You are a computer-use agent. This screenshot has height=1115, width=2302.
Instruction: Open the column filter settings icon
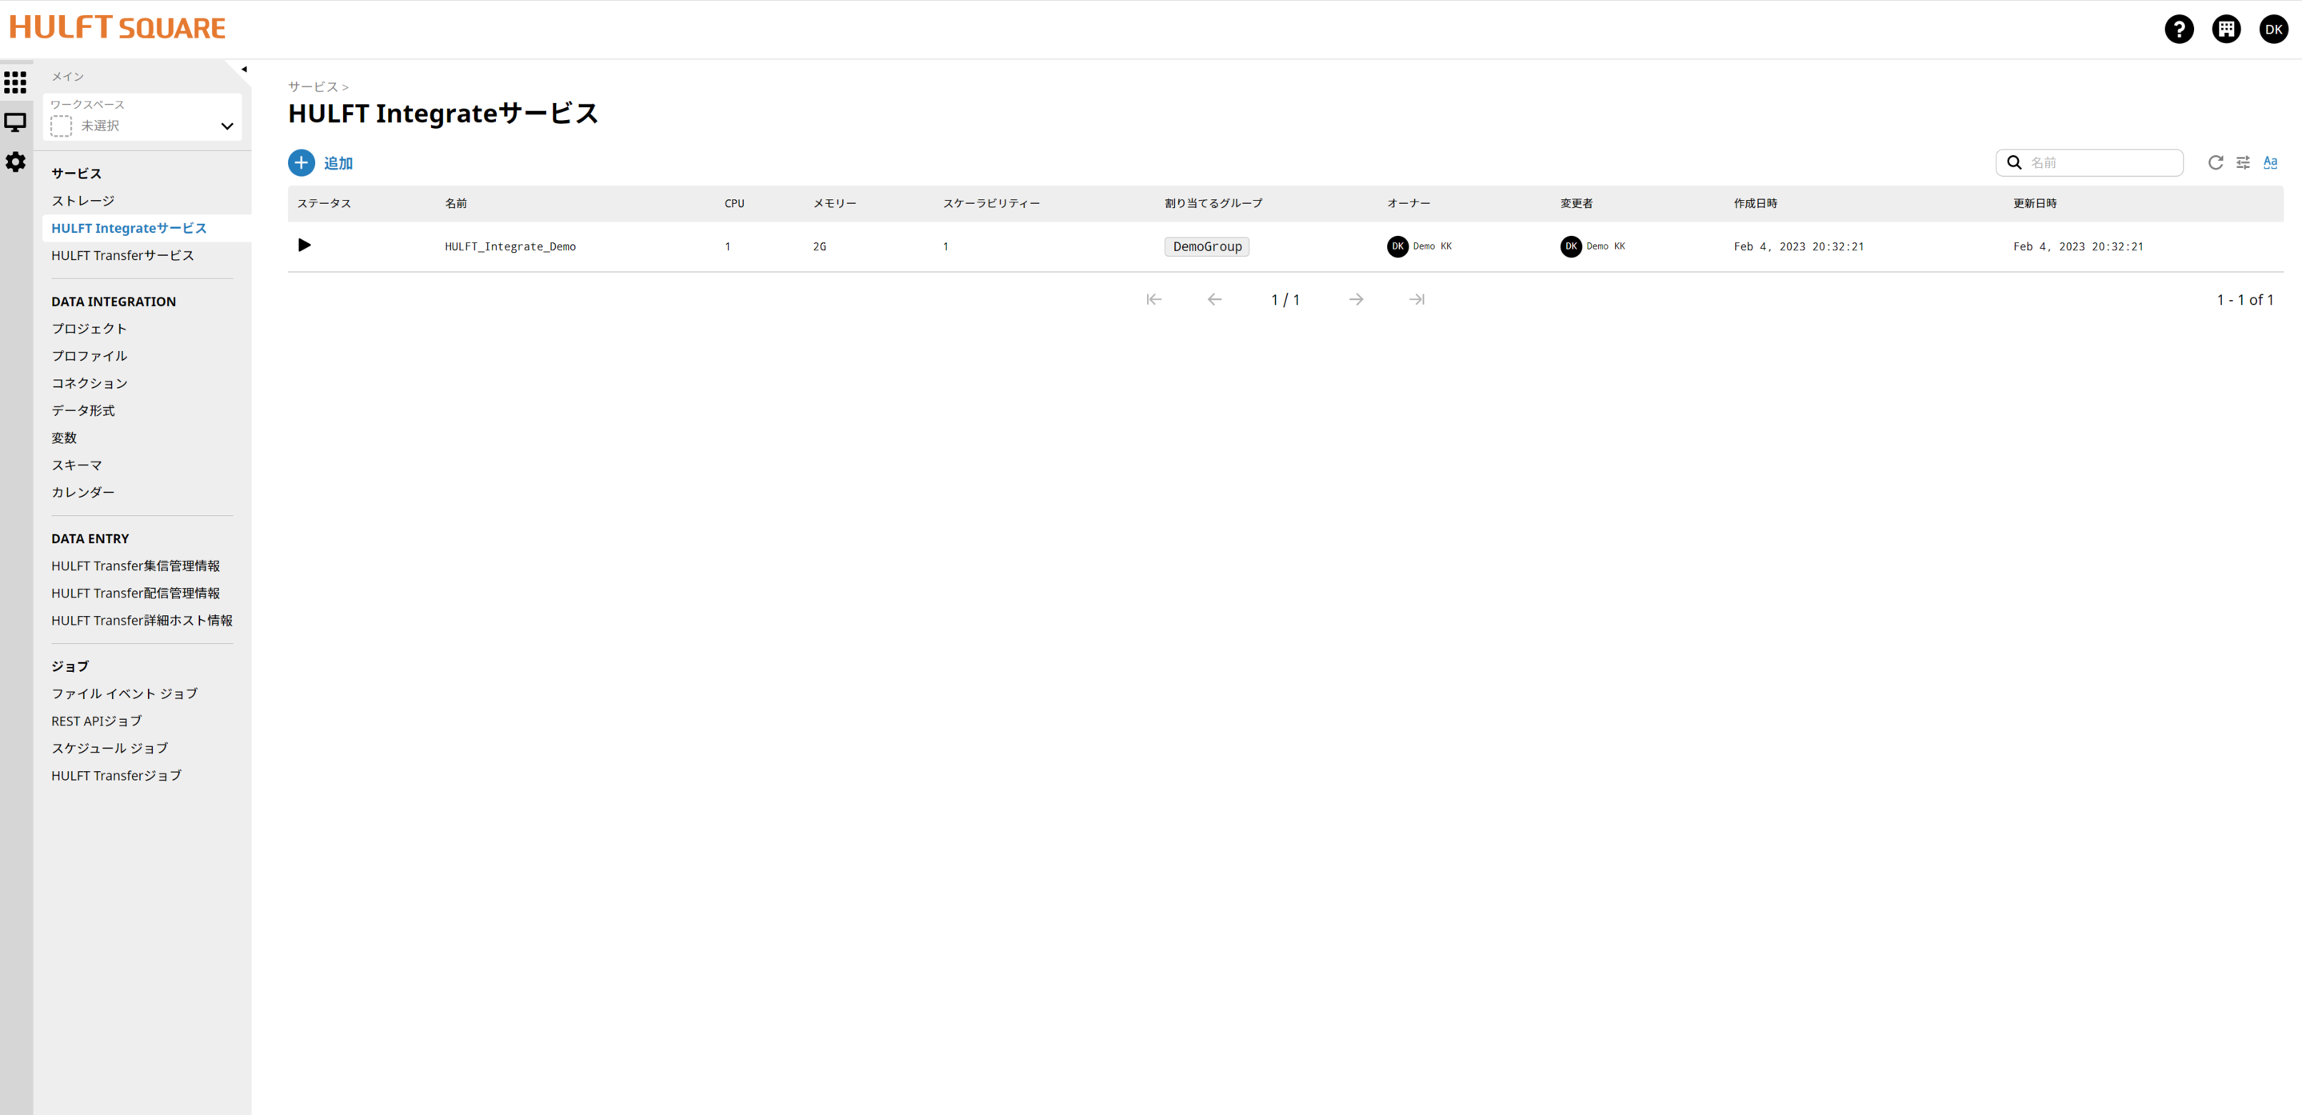click(x=2243, y=162)
